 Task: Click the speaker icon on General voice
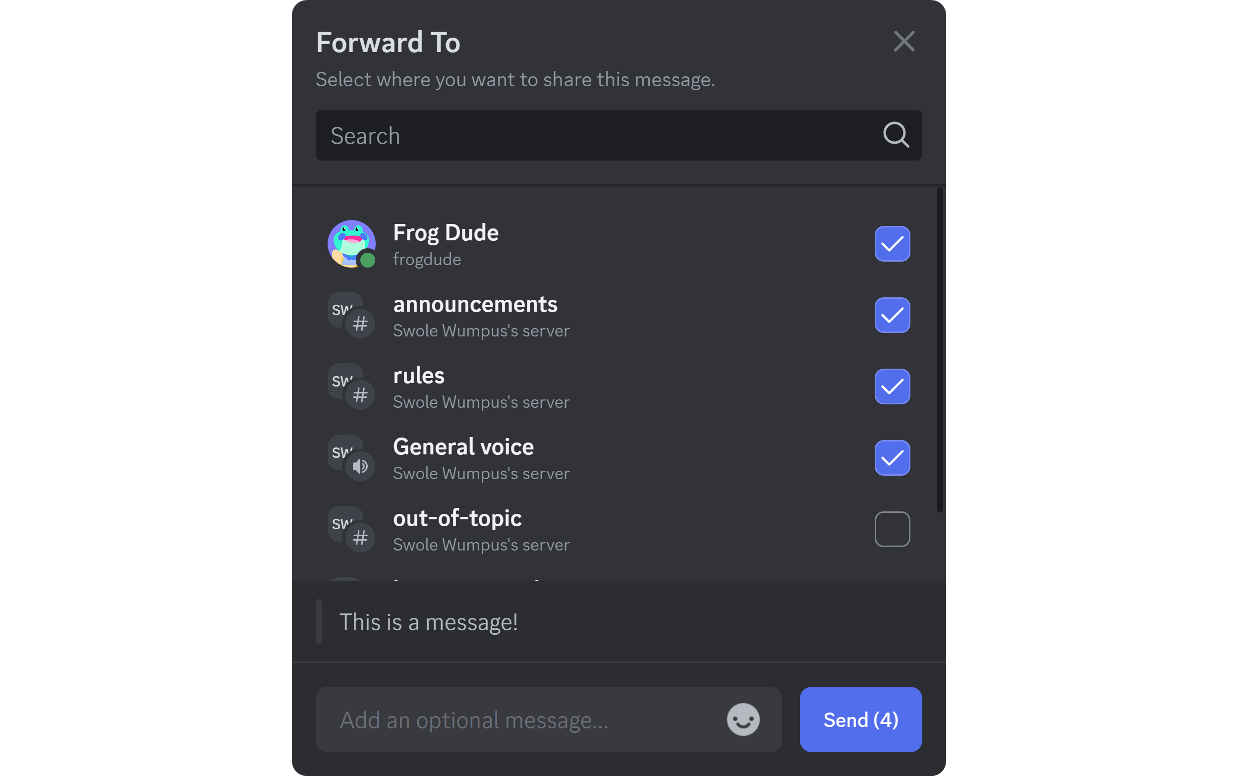coord(361,466)
